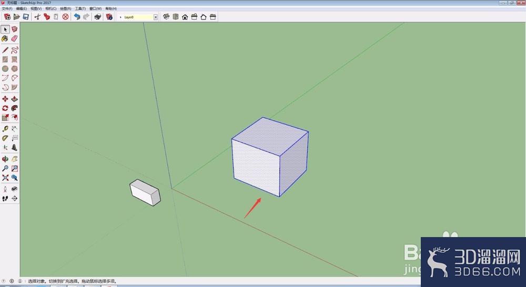The height and width of the screenshot is (287, 526).
Task: Select the arrow Select tool
Action: [x=5, y=29]
